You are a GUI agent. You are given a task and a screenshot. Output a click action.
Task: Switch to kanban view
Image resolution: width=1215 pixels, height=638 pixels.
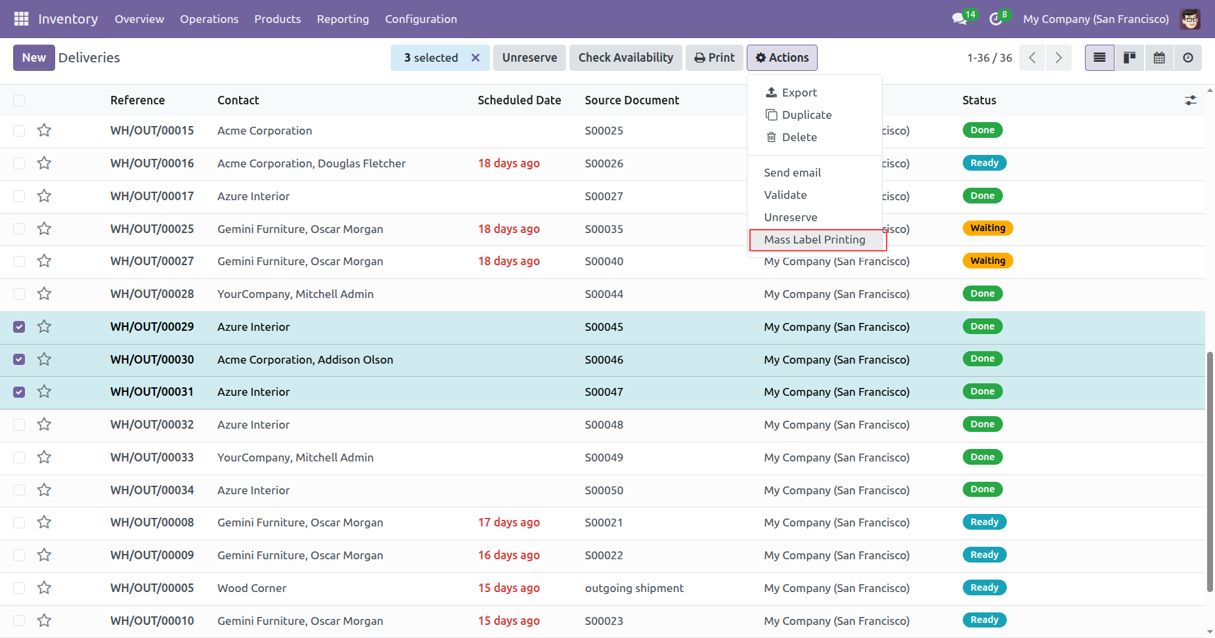pos(1130,58)
